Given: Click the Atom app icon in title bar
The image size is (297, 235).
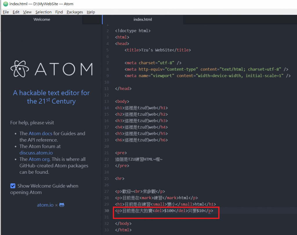Looking at the screenshot, I should pyautogui.click(x=6, y=4).
